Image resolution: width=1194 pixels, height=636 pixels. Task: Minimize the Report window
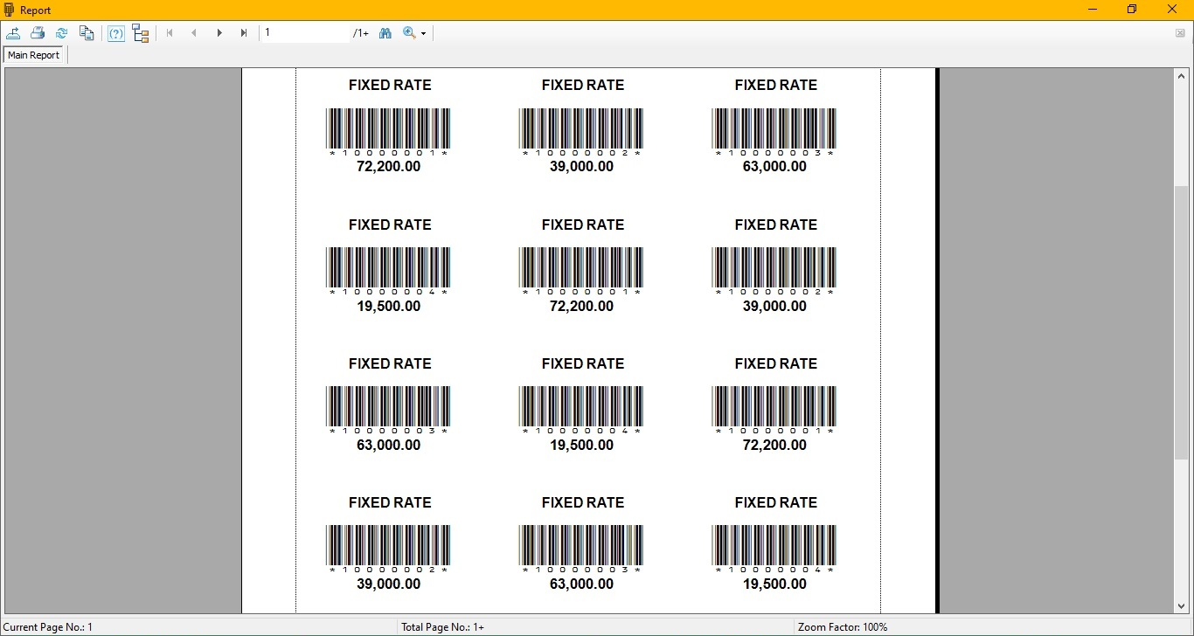coord(1093,10)
